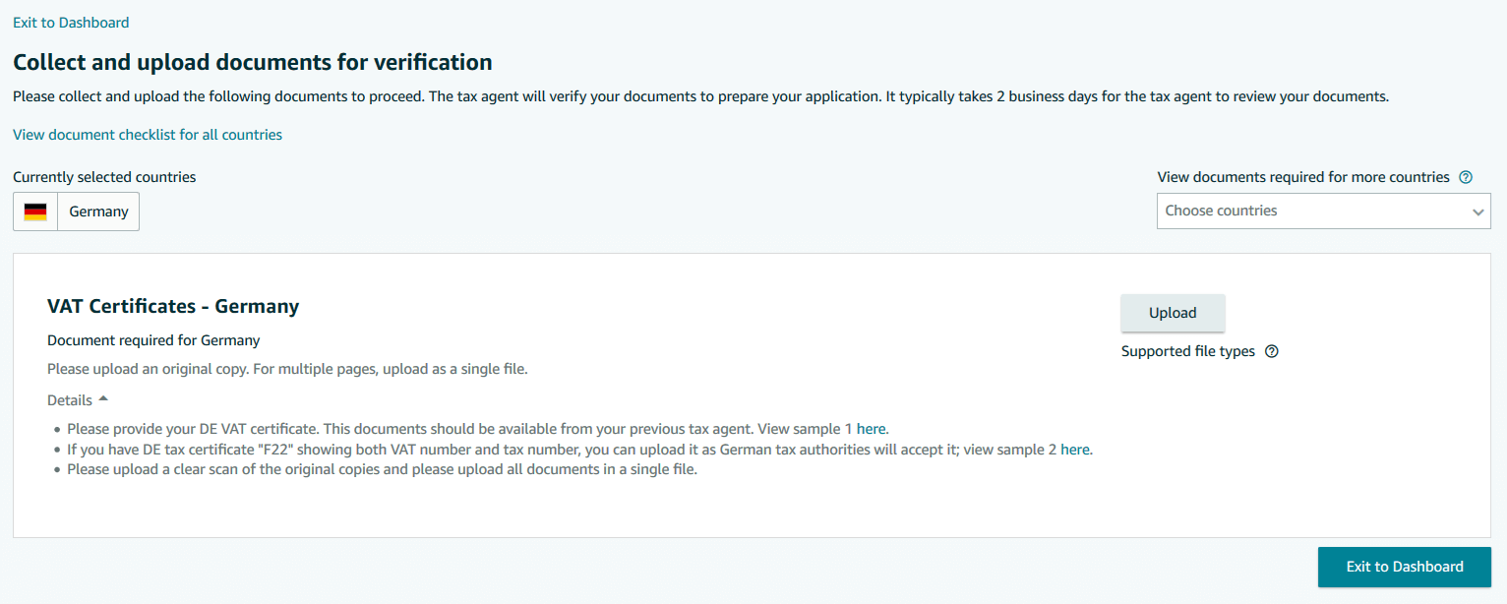The image size is (1507, 604).
Task: Click View documents required for more countries label
Action: (1303, 177)
